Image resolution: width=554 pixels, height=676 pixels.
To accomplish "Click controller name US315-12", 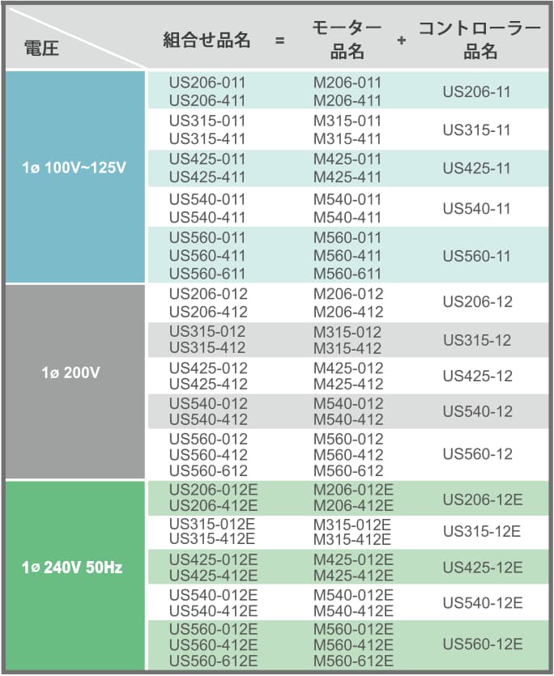I will click(x=476, y=340).
